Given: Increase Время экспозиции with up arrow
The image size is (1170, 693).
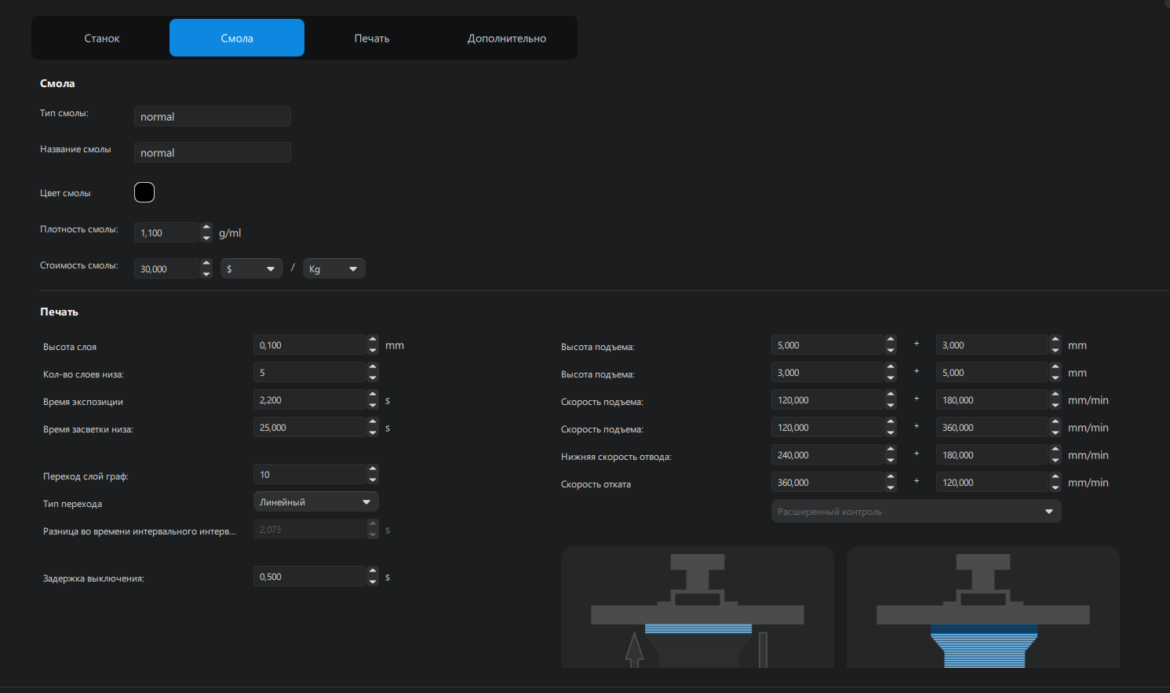Looking at the screenshot, I should coord(373,396).
